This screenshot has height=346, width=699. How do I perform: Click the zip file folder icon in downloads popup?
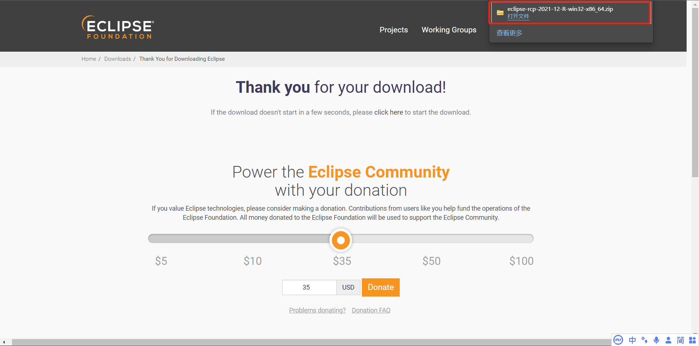[x=500, y=13]
